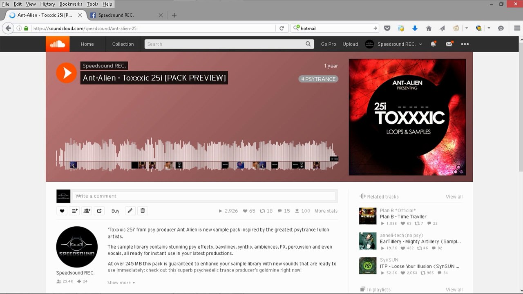Open the Bookmarks menu

coord(71,4)
